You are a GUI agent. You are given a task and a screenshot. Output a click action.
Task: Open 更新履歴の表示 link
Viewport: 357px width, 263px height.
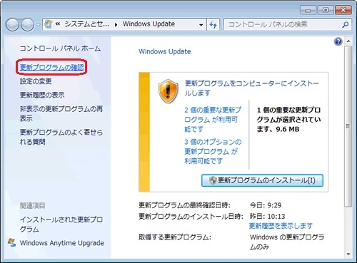[42, 95]
